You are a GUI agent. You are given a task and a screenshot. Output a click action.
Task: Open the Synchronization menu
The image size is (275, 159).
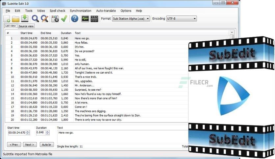point(81,11)
